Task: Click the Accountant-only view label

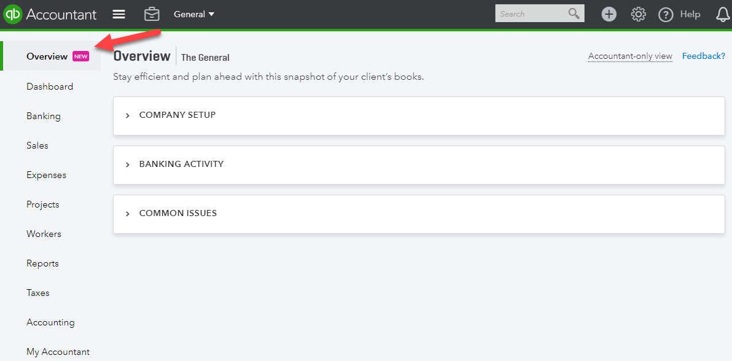Action: [630, 56]
